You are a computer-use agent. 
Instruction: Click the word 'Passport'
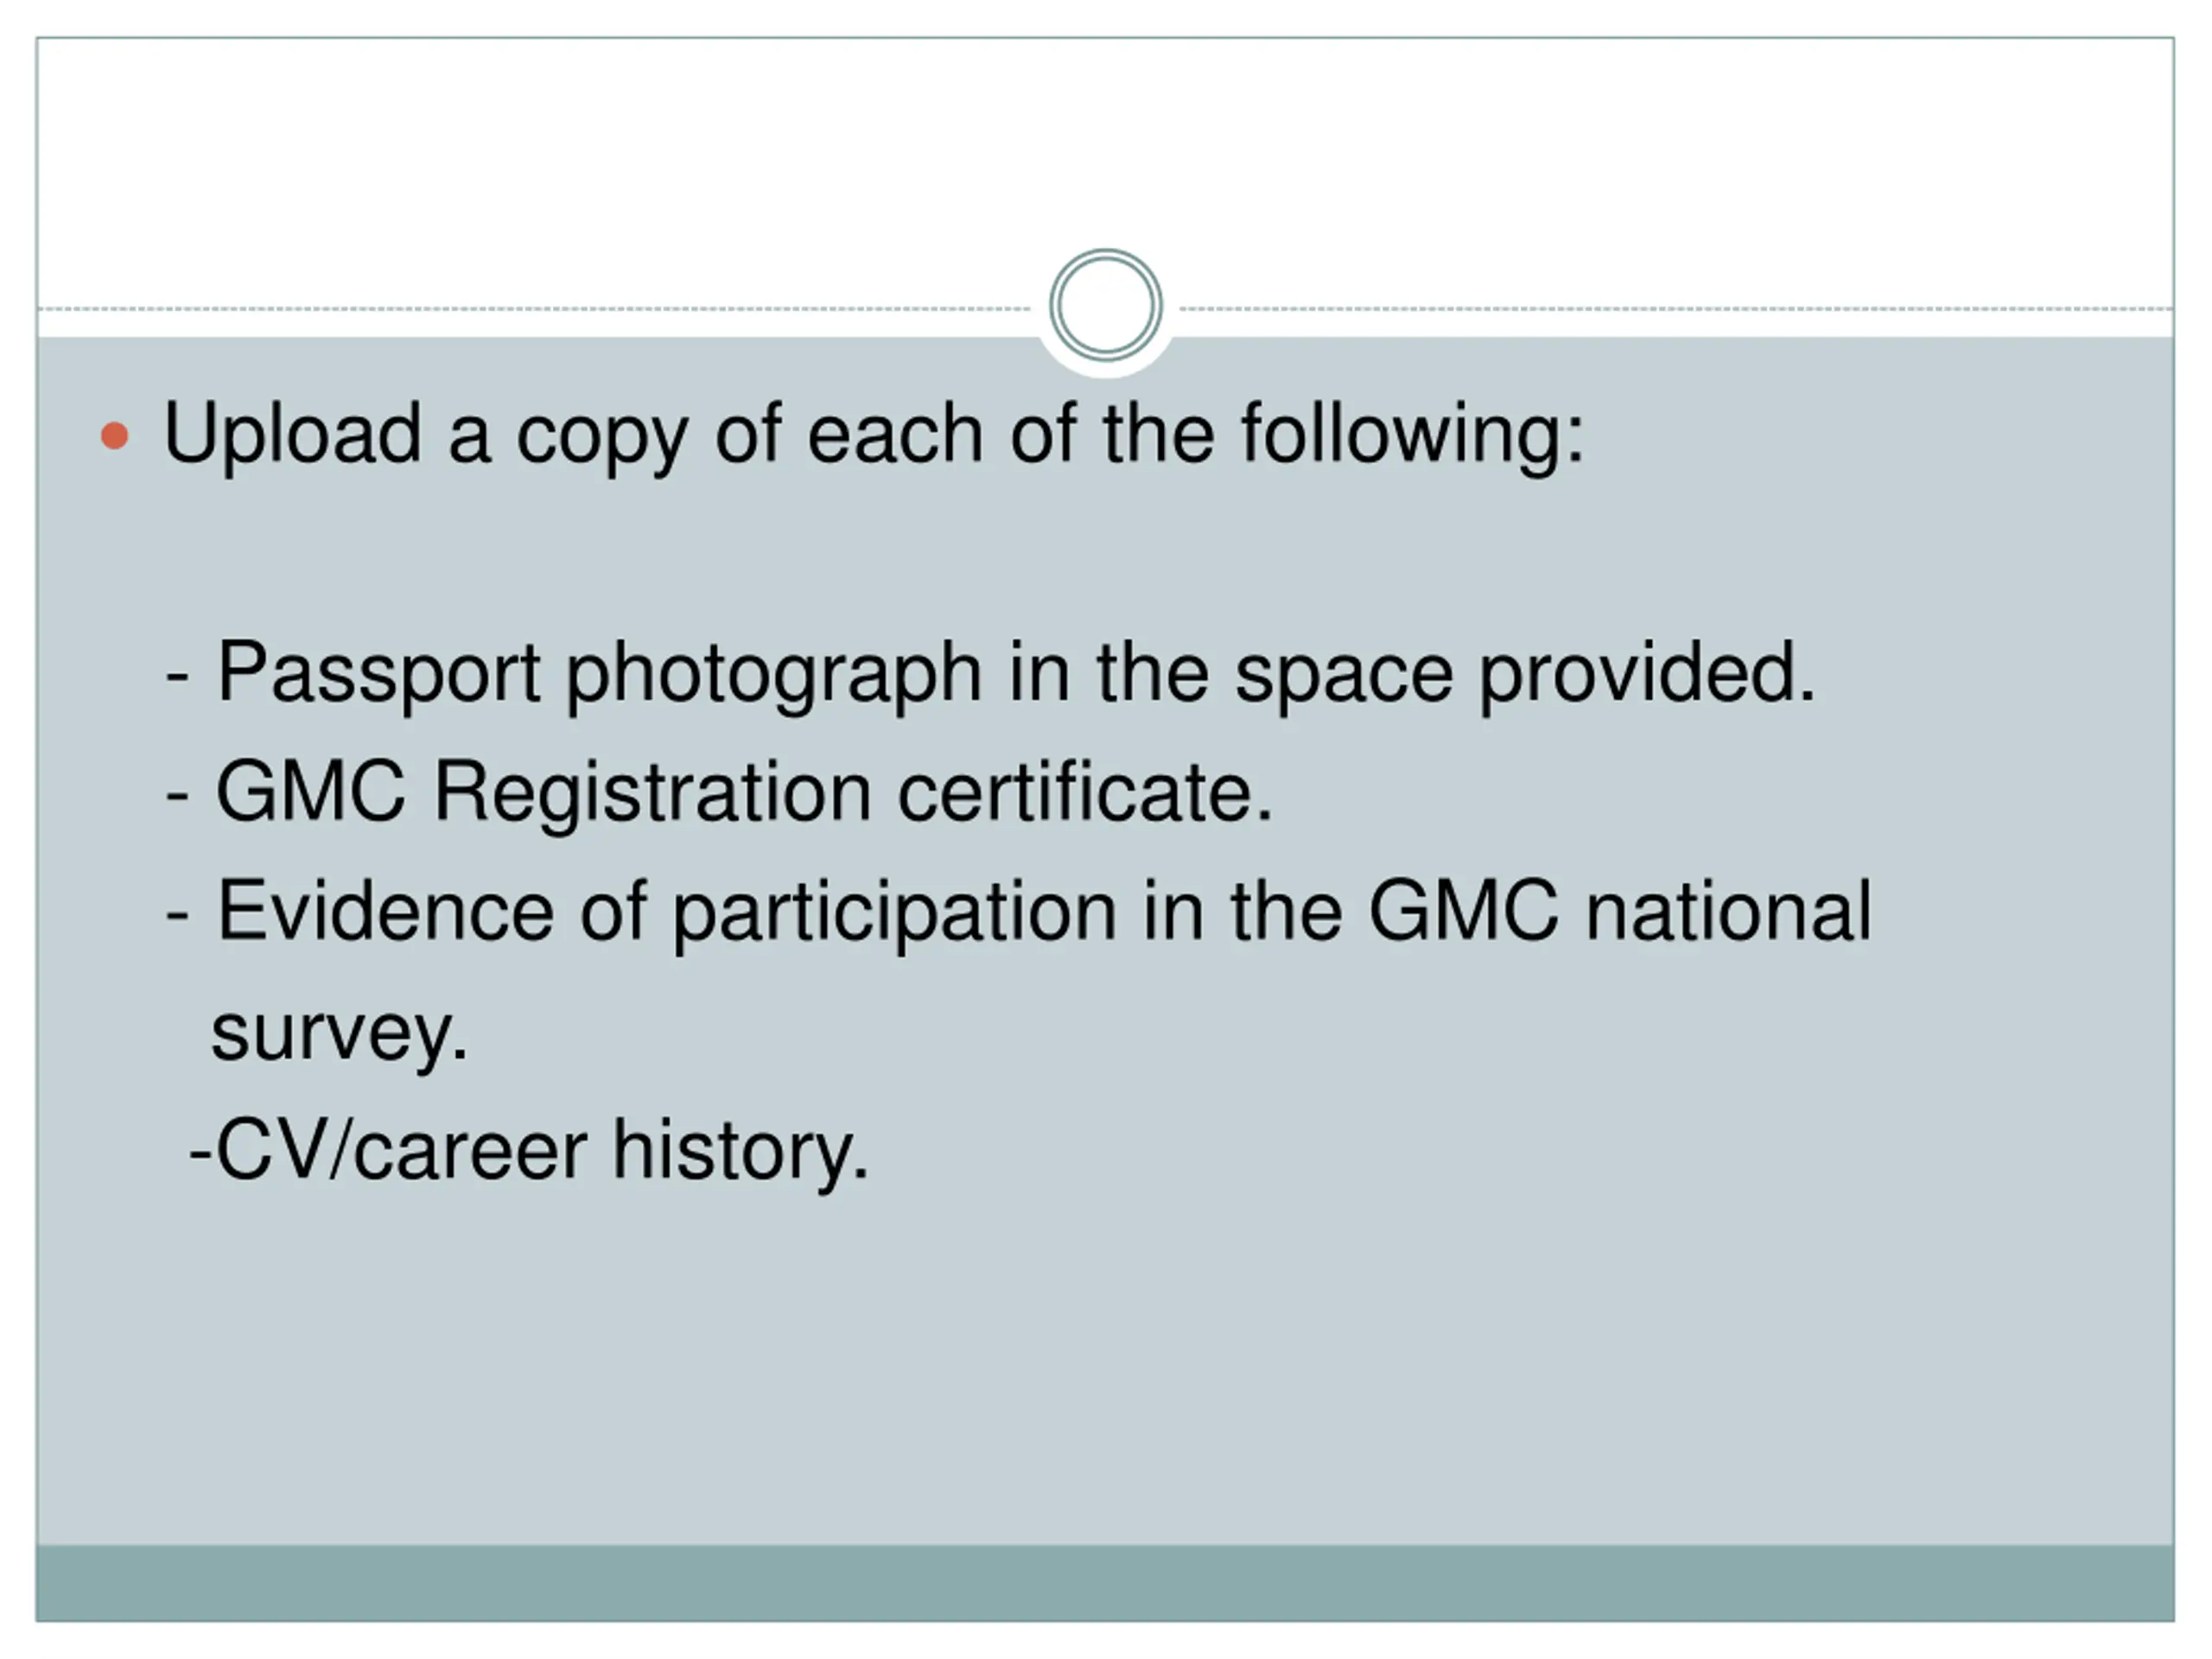(379, 675)
